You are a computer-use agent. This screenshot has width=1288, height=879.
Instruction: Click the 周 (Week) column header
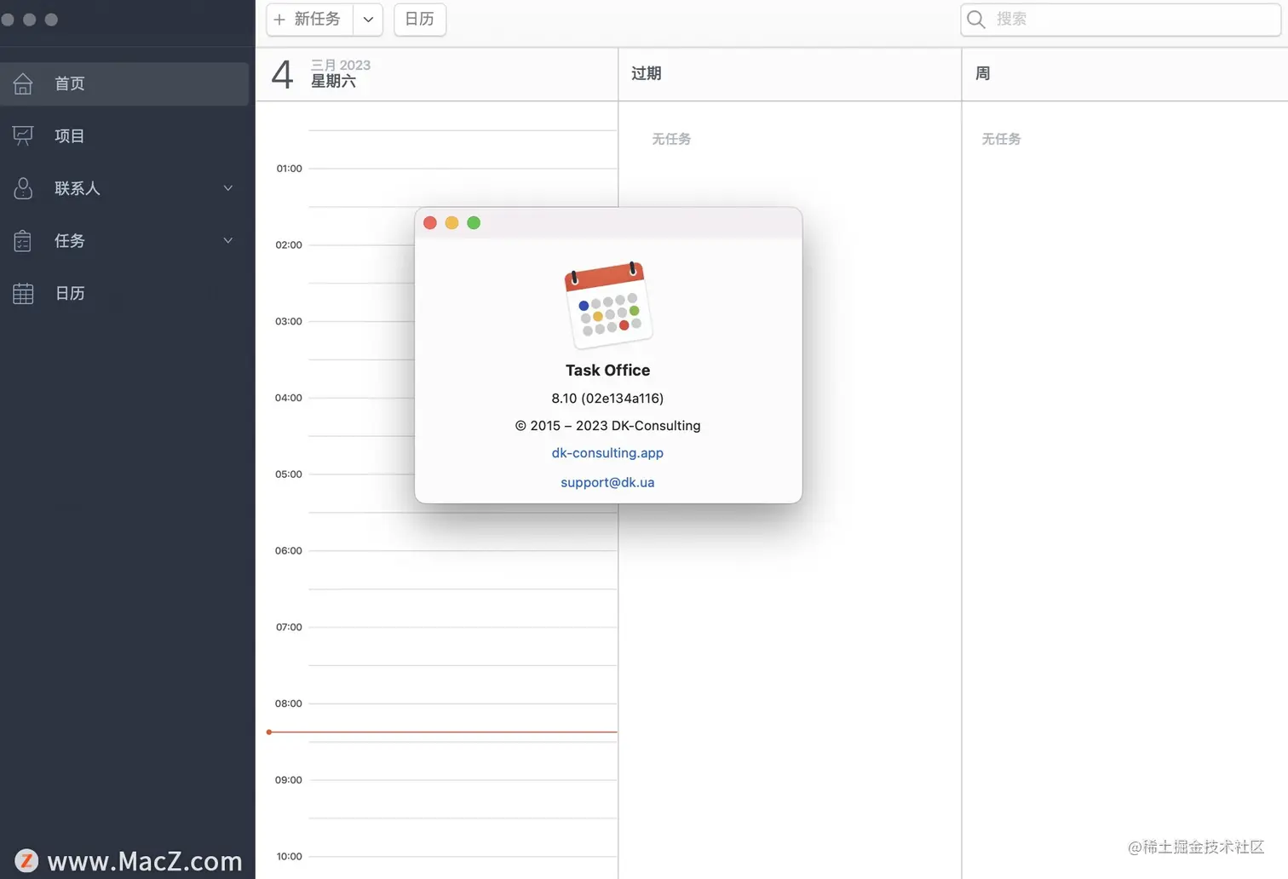click(983, 73)
